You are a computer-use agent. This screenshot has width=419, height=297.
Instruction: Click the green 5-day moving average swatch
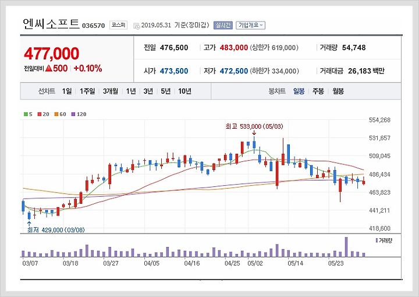(x=26, y=114)
